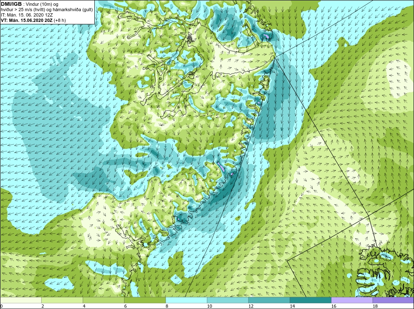Click the 4–6 m/s green legend swatch
The width and height of the screenshot is (414, 309).
pos(103,300)
